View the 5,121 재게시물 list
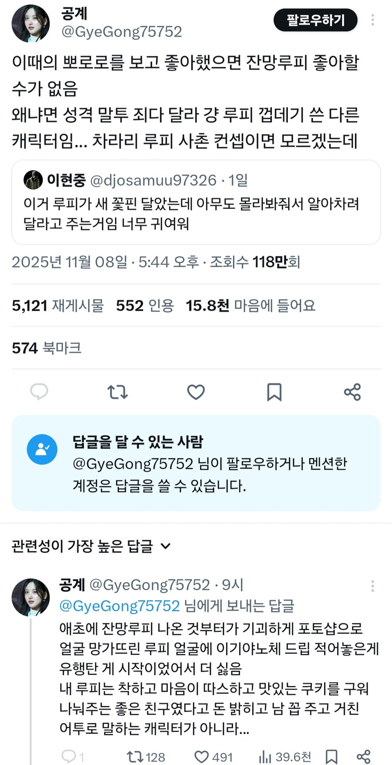This screenshot has height=765, width=392. (58, 305)
